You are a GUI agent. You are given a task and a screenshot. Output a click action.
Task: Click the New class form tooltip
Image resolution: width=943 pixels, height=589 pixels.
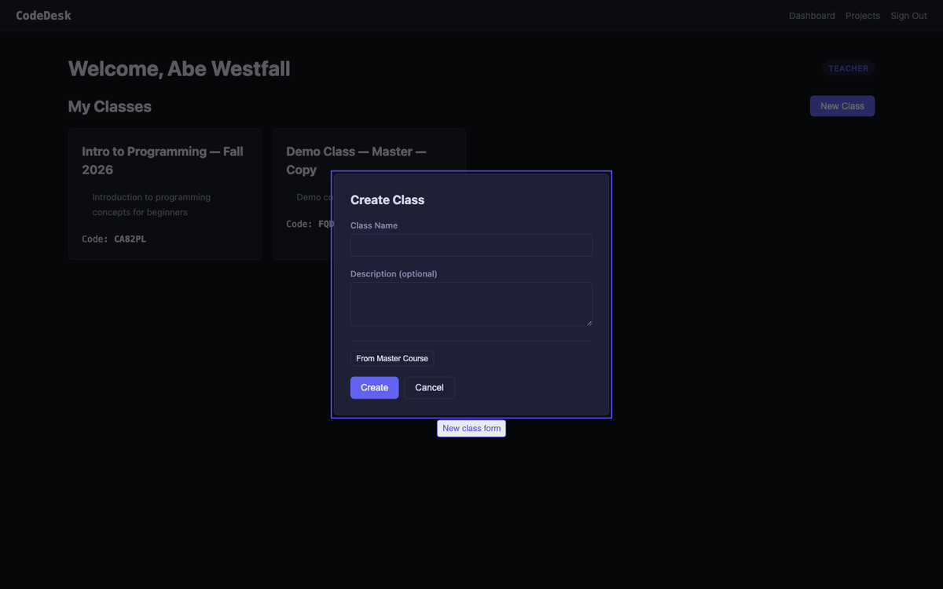pos(472,428)
